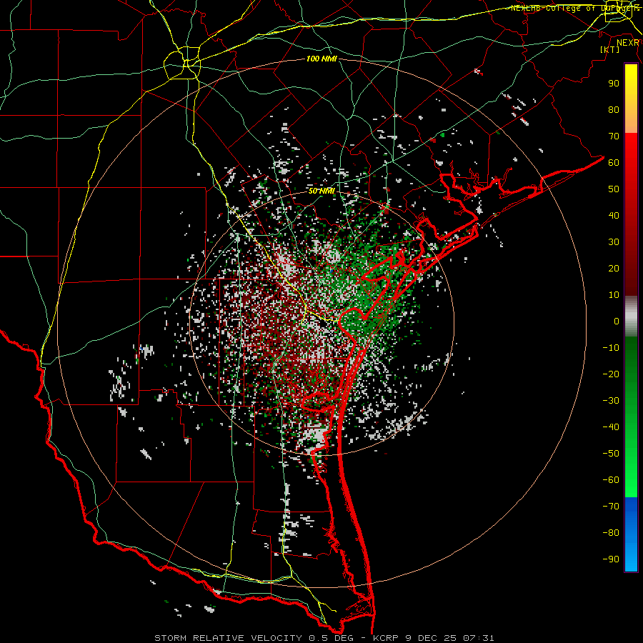Click the "50 NMI" range ring label
Viewport: 643px width, 643px height.
(x=321, y=191)
